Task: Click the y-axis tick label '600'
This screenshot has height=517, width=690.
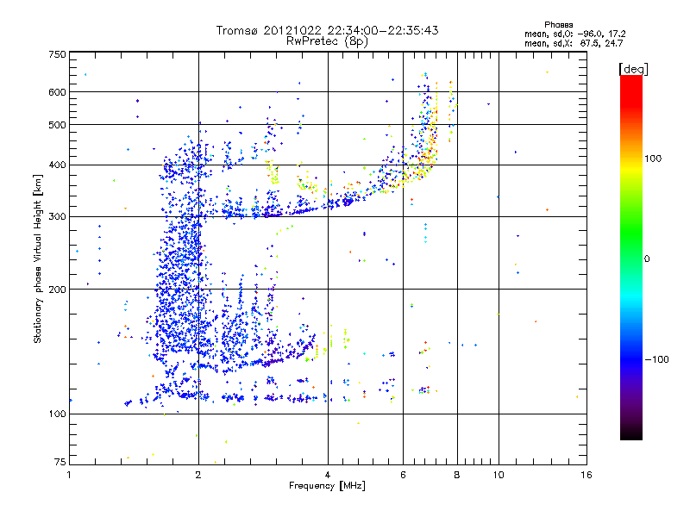Action: coord(57,92)
